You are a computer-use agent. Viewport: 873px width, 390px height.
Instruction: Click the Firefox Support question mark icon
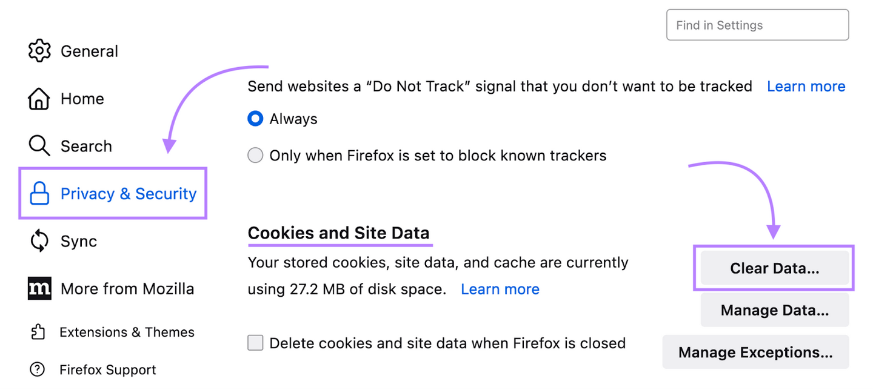[x=38, y=369]
